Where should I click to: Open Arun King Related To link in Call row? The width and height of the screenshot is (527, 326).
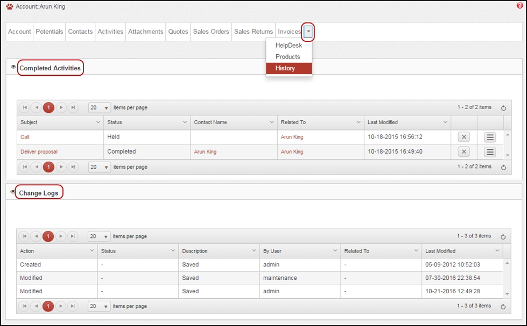292,137
